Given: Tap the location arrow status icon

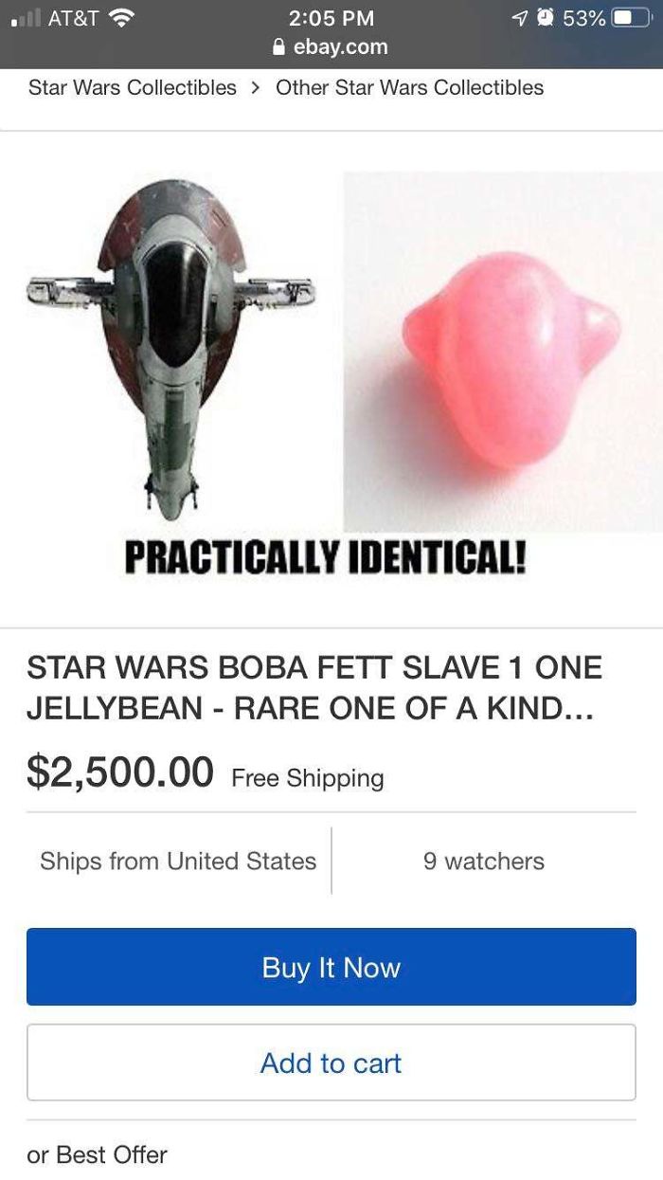Looking at the screenshot, I should (519, 18).
